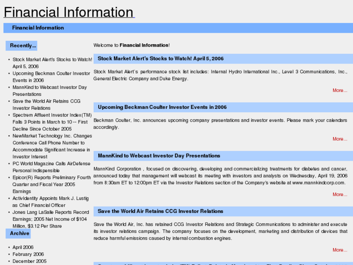Click More... under the Save the World Air article
353x265 pixels.
click(x=340, y=250)
